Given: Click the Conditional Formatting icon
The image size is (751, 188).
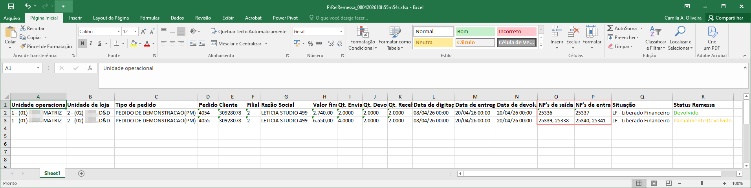Looking at the screenshot, I should pos(362,32).
